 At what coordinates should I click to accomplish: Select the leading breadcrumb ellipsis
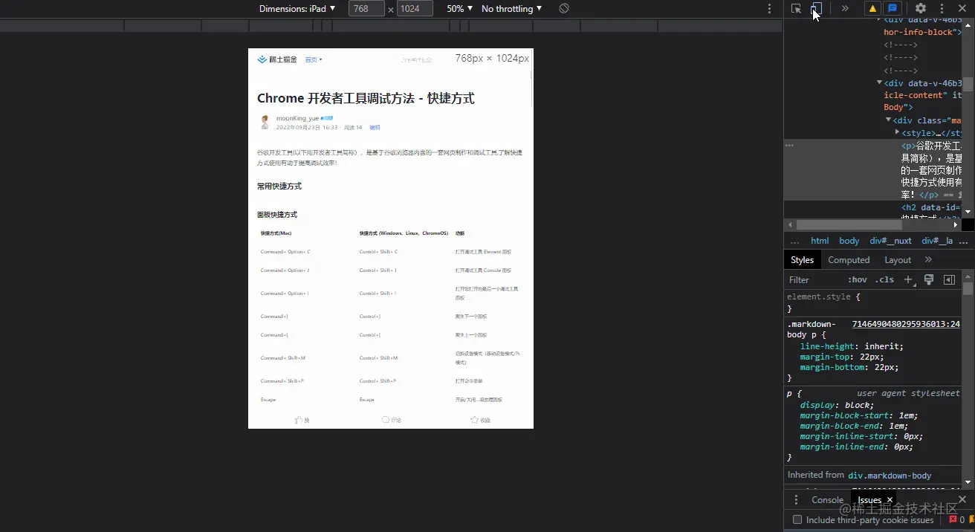pyautogui.click(x=794, y=241)
